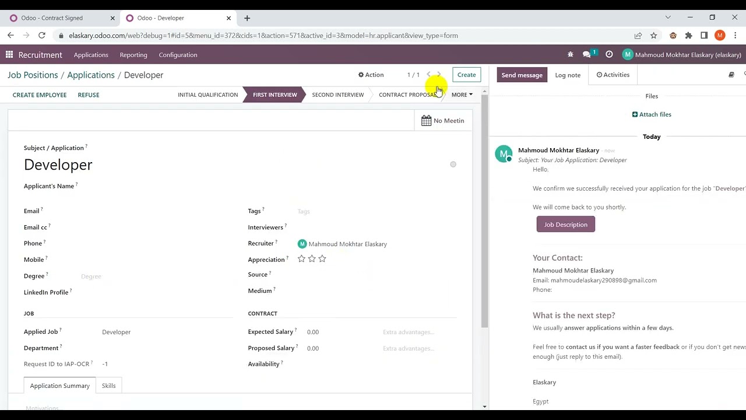Set appreciation to second star
Image resolution: width=746 pixels, height=420 pixels.
coord(312,258)
